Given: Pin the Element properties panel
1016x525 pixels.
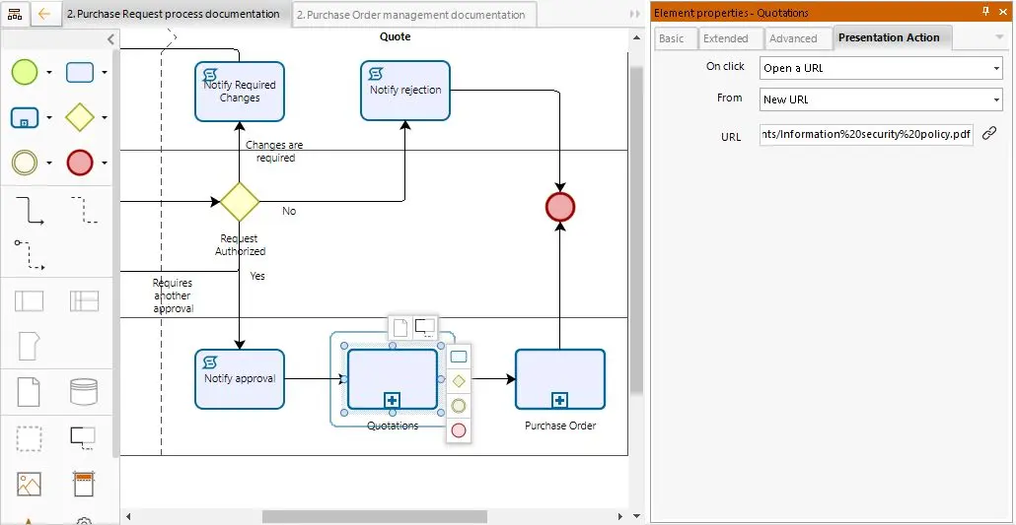Looking at the screenshot, I should pyautogui.click(x=986, y=12).
